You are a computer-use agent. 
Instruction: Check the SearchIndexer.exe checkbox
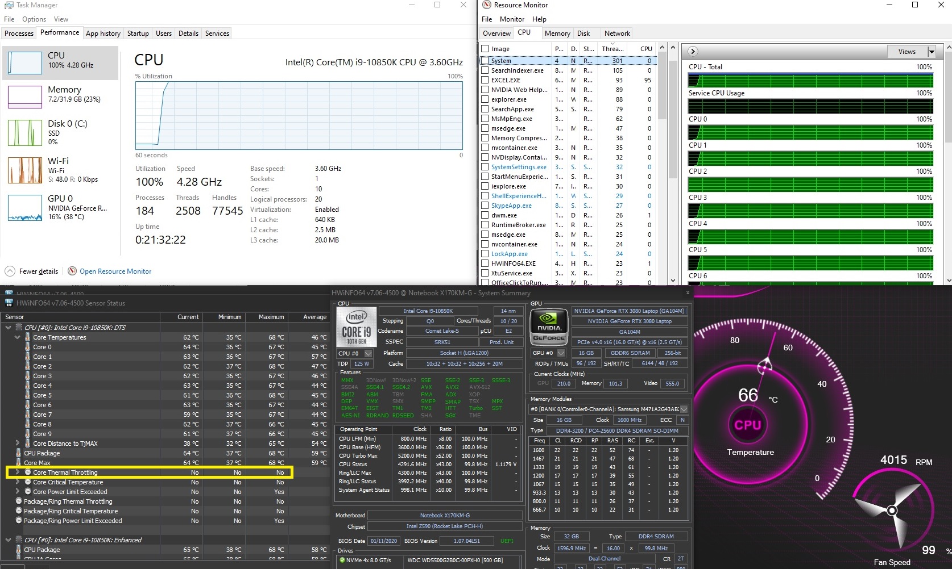(x=485, y=70)
